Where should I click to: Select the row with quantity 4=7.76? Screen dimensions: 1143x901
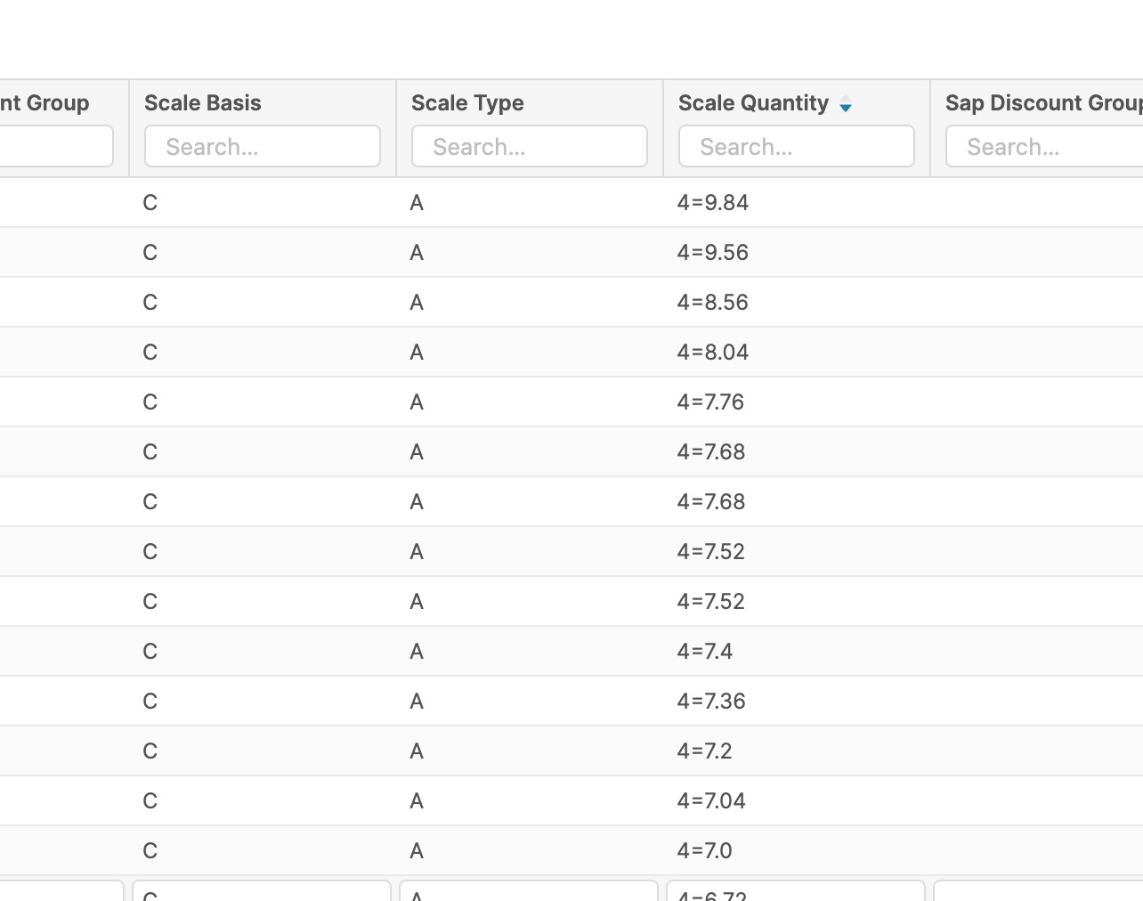pyautogui.click(x=710, y=402)
